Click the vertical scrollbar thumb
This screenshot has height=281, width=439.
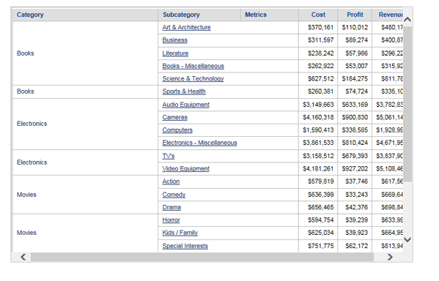click(x=407, y=104)
